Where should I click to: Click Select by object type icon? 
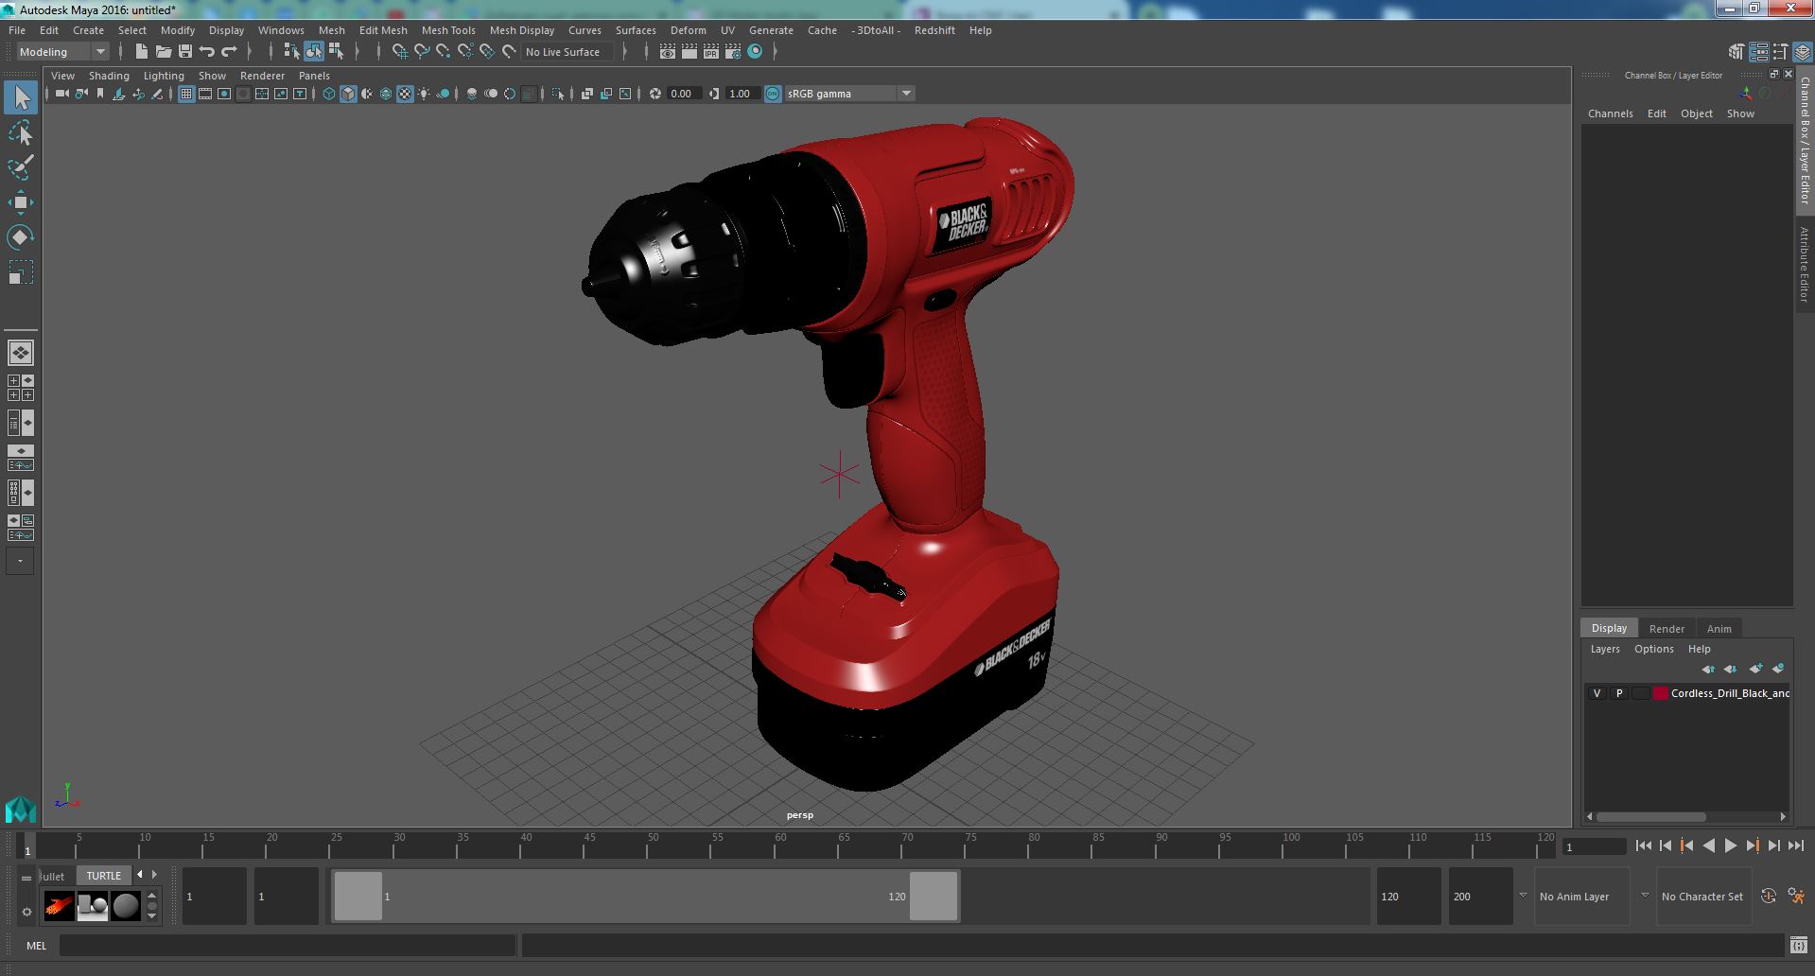[x=313, y=52]
